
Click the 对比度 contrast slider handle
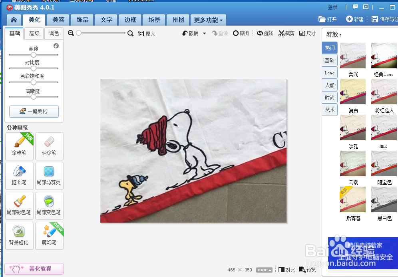coord(34,68)
